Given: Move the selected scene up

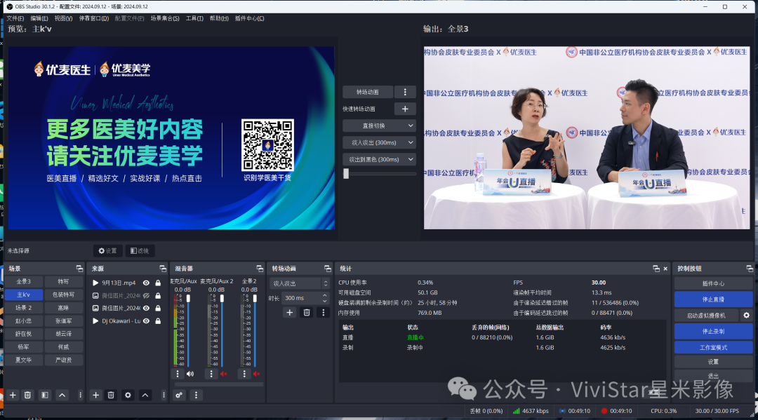Looking at the screenshot, I should [x=62, y=395].
